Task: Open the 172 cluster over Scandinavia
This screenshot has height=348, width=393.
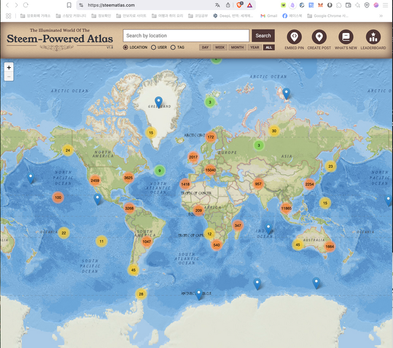Action: [211, 137]
